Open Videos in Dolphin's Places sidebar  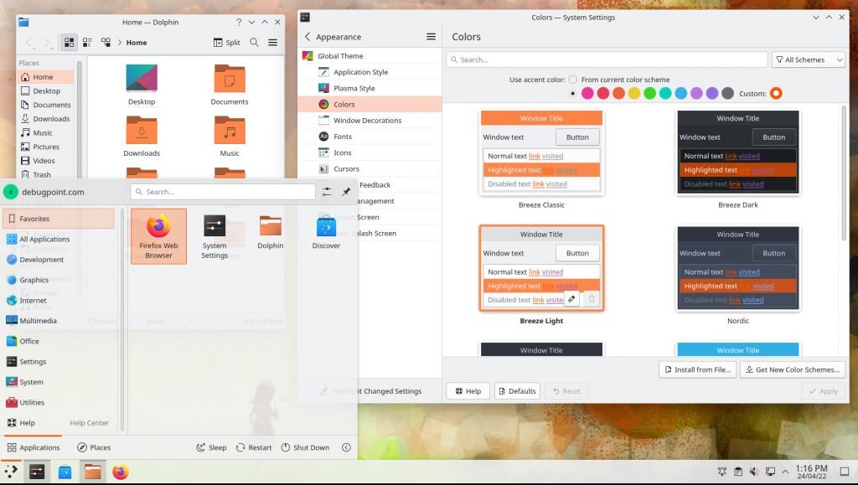click(x=44, y=161)
